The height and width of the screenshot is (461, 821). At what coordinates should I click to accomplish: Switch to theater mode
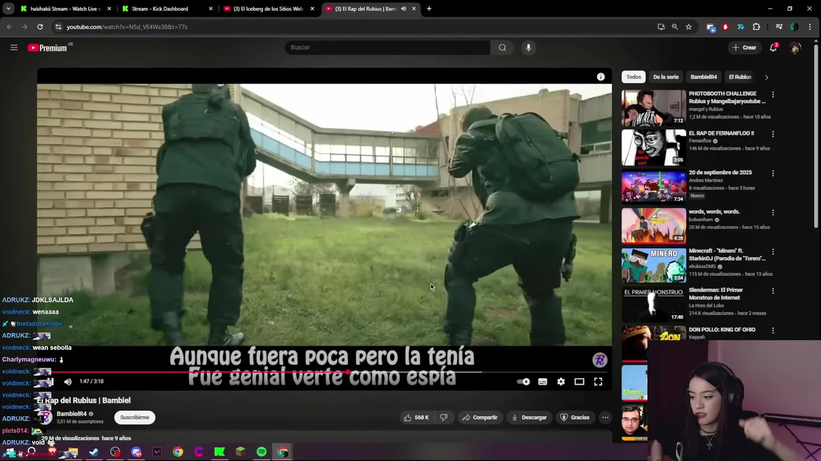pyautogui.click(x=579, y=382)
